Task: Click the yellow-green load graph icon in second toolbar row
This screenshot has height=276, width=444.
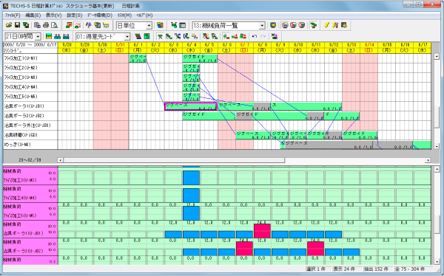Action: (49, 36)
